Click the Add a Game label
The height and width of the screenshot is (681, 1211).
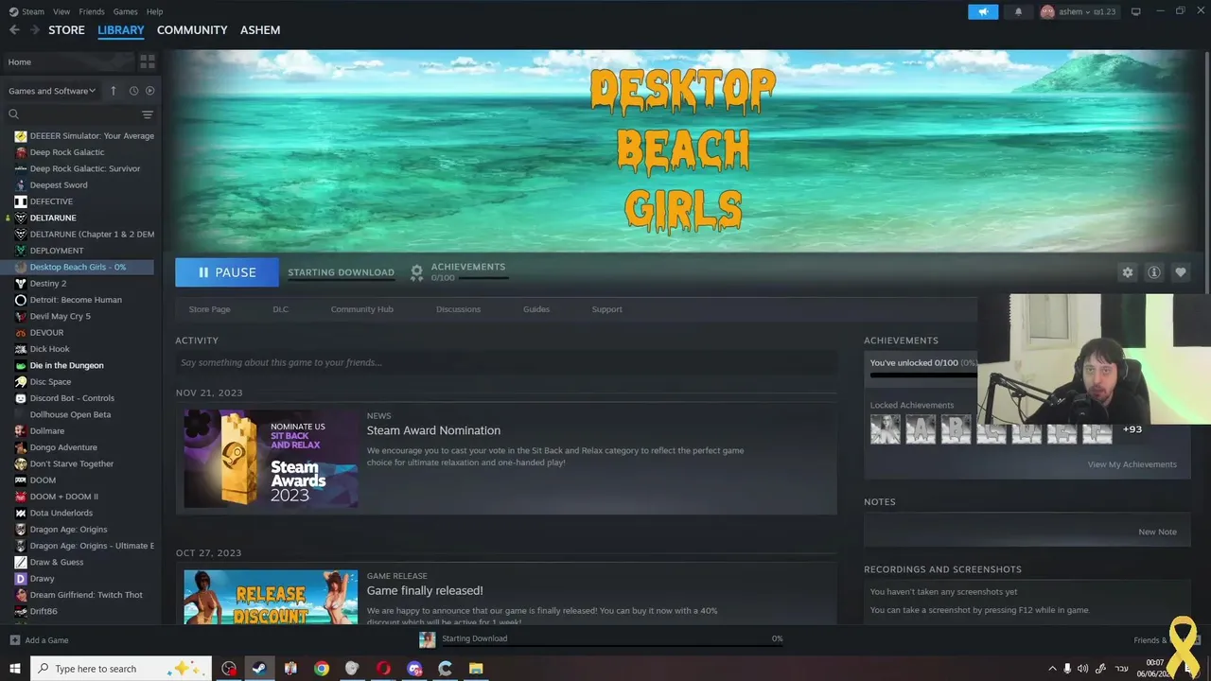46,640
